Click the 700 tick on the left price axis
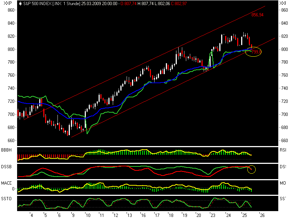The width and height of the screenshot is (291, 218). (x=11, y=114)
